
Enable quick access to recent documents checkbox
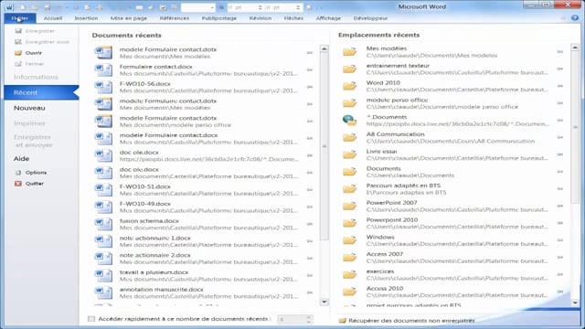(91, 319)
